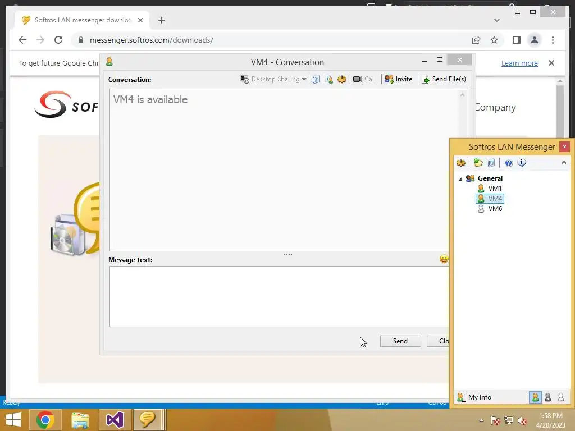The width and height of the screenshot is (575, 431).
Task: Send the message with Send button
Action: click(400, 341)
